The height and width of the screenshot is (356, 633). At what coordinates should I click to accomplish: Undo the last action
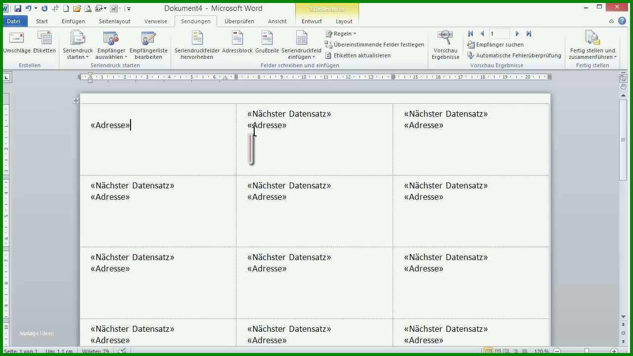29,8
